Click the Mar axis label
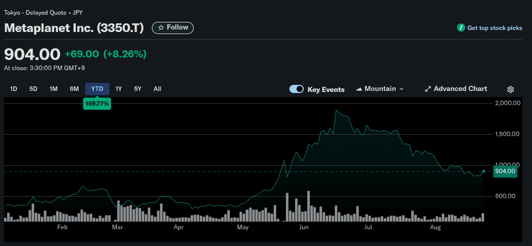 tap(117, 227)
